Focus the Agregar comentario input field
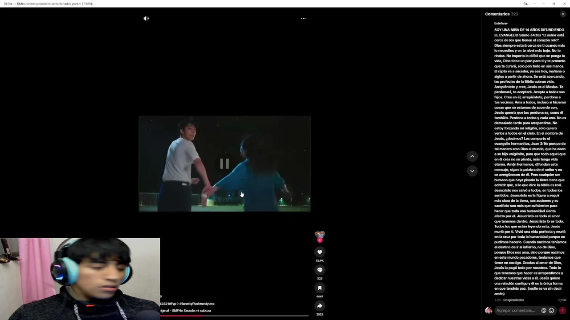 coord(517,311)
